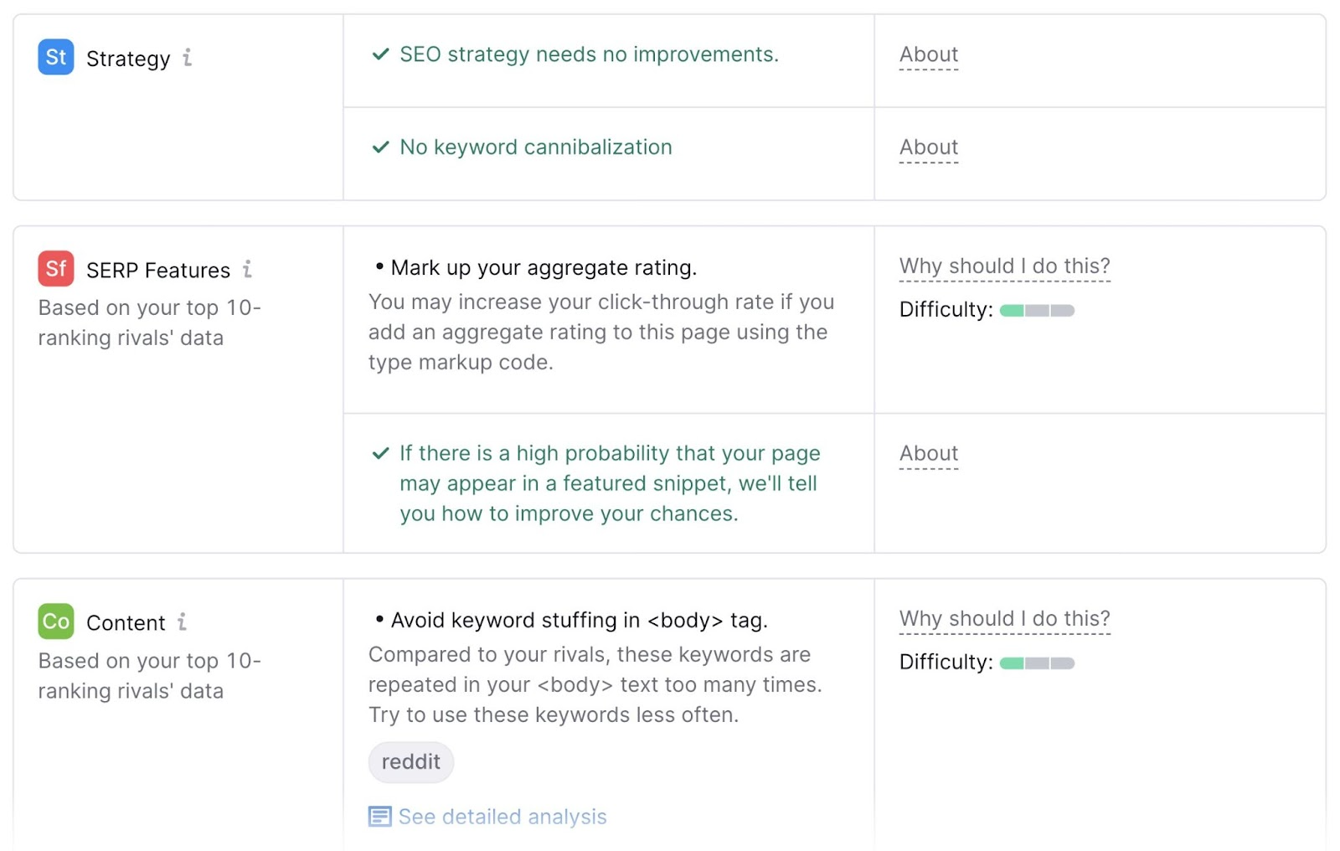
Task: Open the info tooltip next to Content
Action: coord(183,623)
